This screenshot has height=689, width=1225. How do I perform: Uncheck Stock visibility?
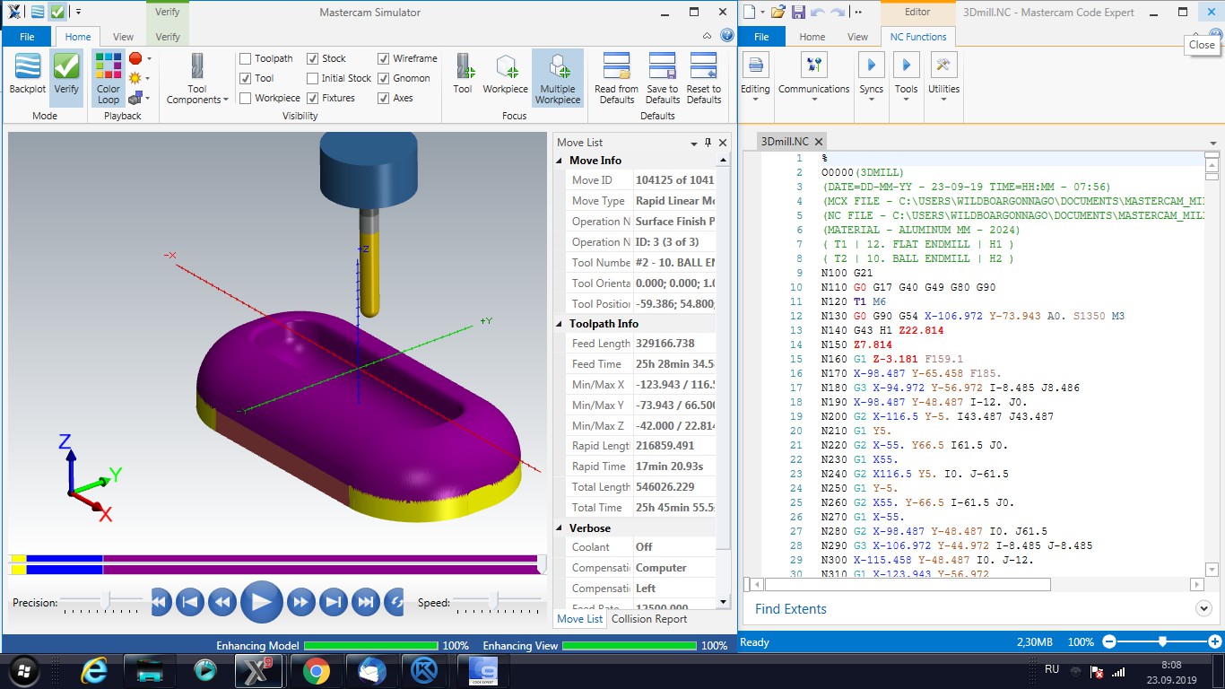[312, 58]
